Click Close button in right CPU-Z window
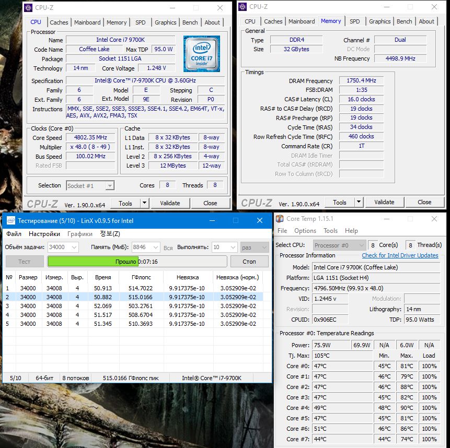The width and height of the screenshot is (450, 448). click(x=425, y=203)
